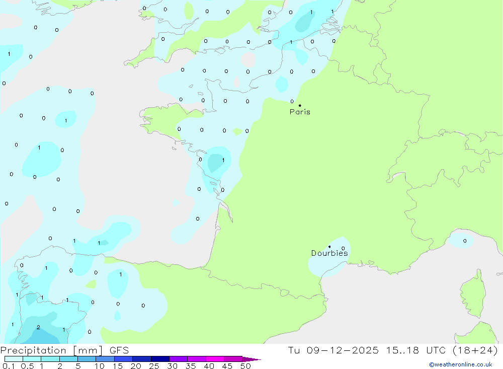Click the legend value label '50'
Screen dimensions: 503x369
pos(245,366)
